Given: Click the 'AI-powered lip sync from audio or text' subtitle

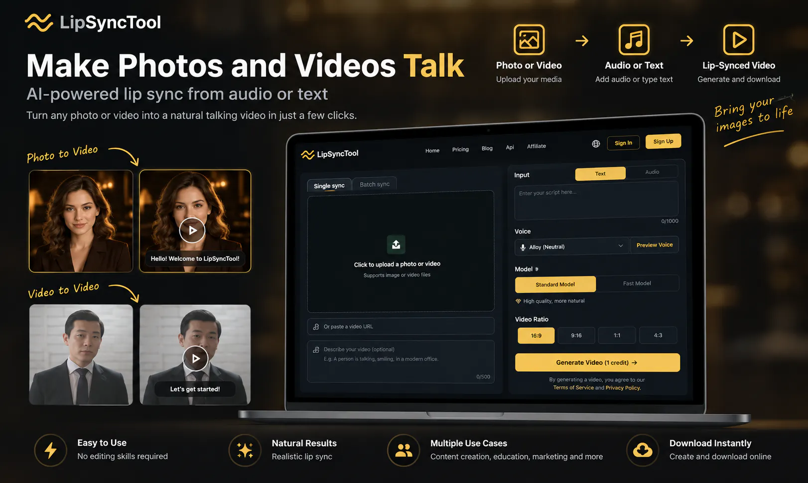Looking at the screenshot, I should [x=177, y=94].
